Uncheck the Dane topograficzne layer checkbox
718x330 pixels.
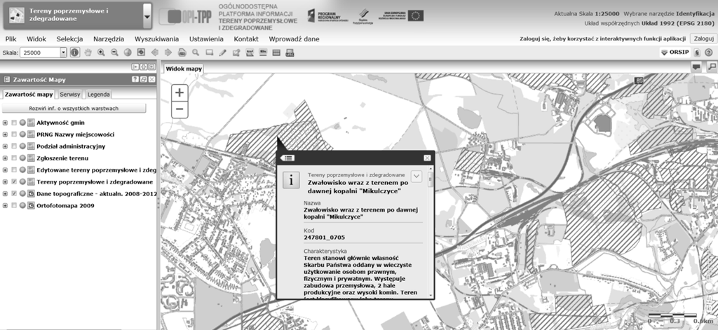14,193
